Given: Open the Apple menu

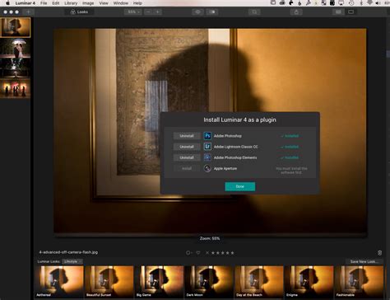Looking at the screenshot, I should click(7, 3).
